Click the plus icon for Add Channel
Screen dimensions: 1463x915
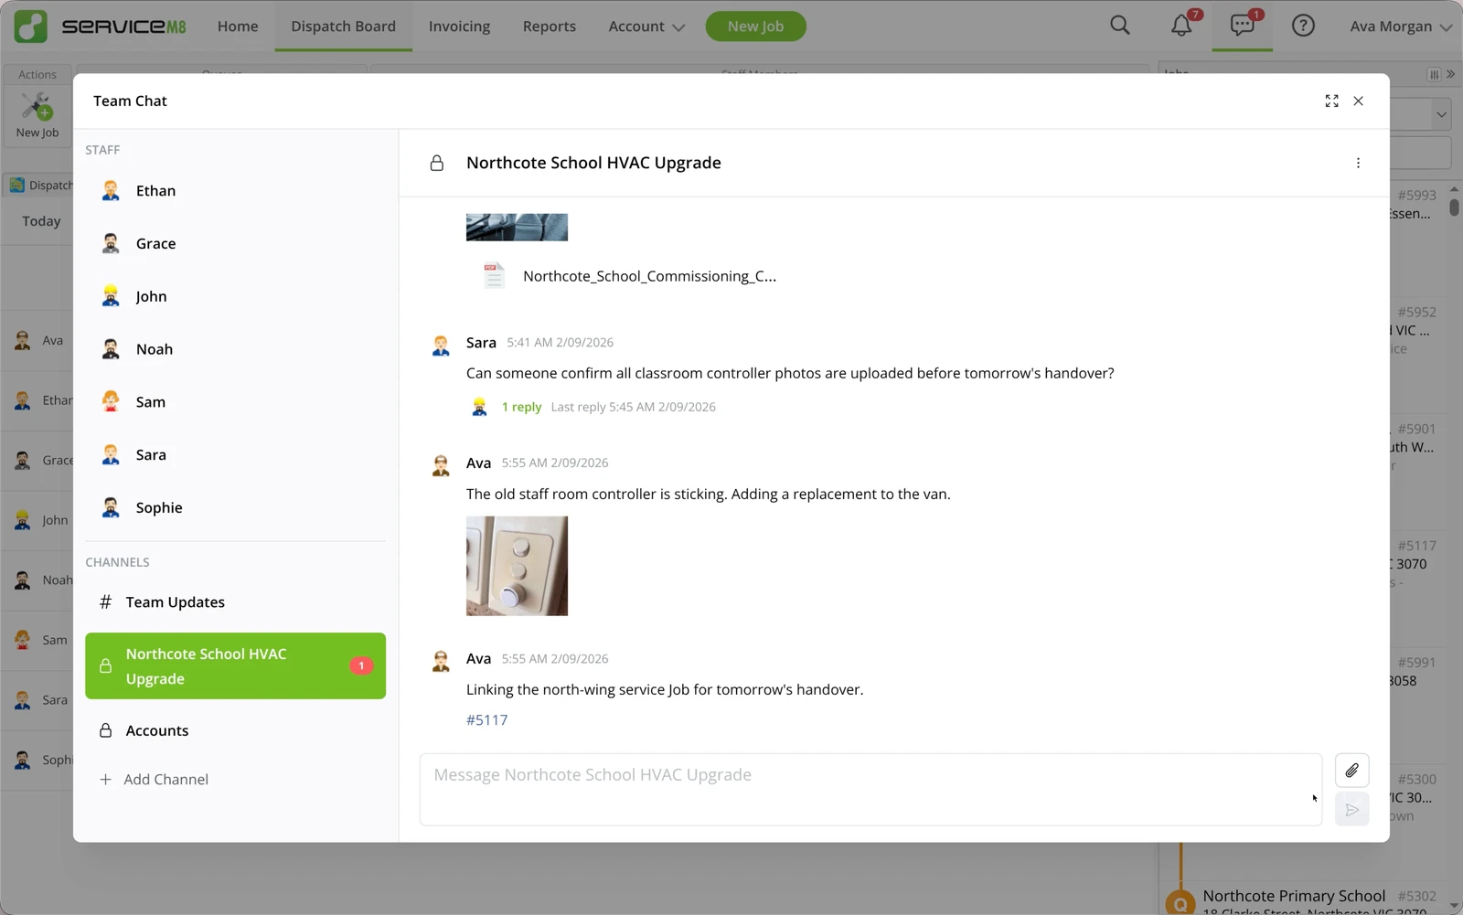click(105, 779)
